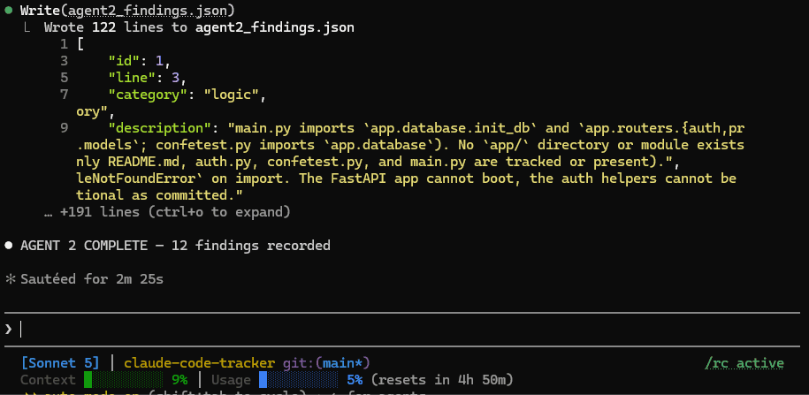Click the asterisk spinner beside Sautéed
The image size is (809, 395).
point(11,279)
